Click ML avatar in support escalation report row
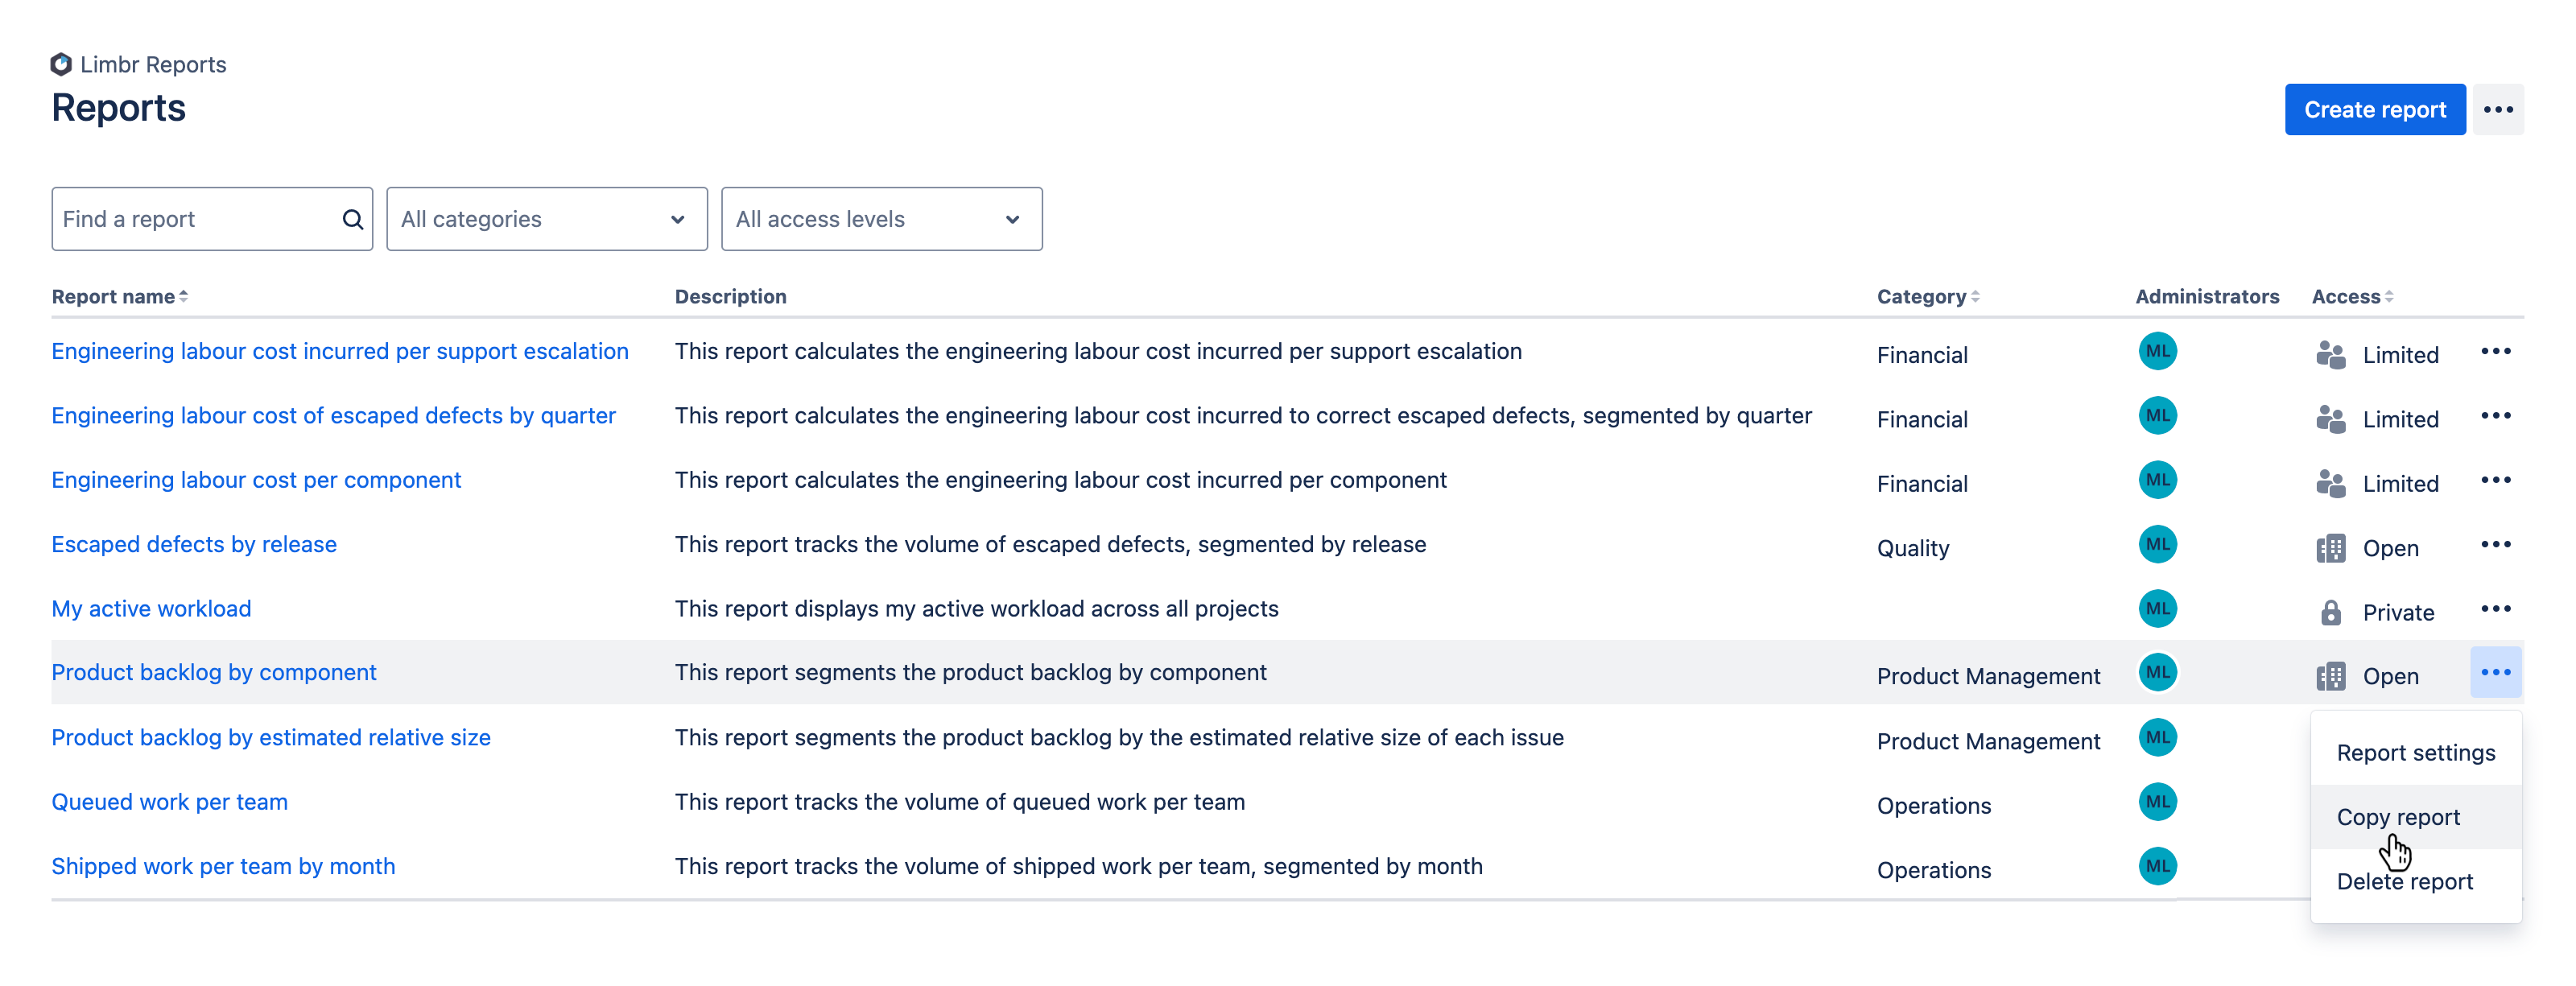Screen dimensions: 2576x986 (2157, 351)
